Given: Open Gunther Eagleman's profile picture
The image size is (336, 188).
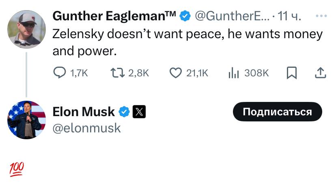Looking at the screenshot, I should click(26, 29).
